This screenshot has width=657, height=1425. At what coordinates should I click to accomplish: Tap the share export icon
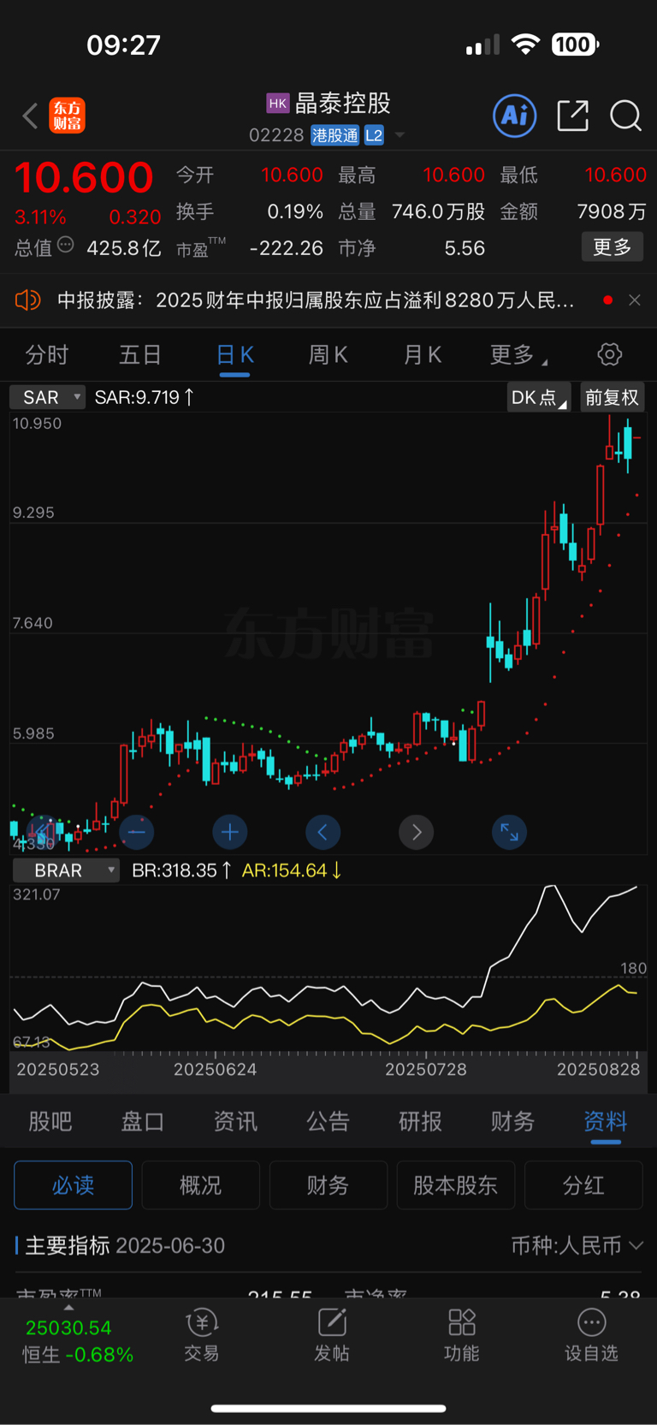(x=572, y=116)
